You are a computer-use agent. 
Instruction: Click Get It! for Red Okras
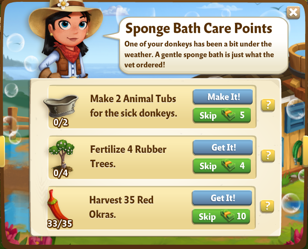point(222,198)
